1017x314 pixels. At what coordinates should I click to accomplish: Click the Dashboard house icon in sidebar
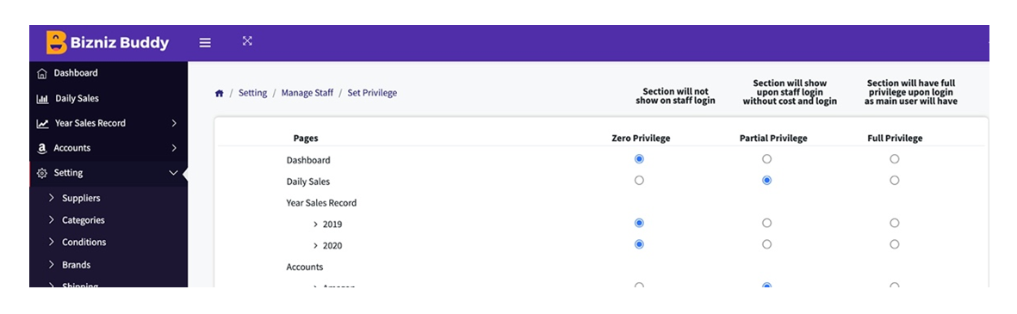tap(42, 73)
